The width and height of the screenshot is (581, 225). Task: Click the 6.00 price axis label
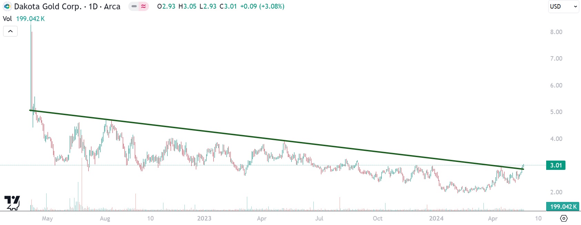(x=556, y=85)
